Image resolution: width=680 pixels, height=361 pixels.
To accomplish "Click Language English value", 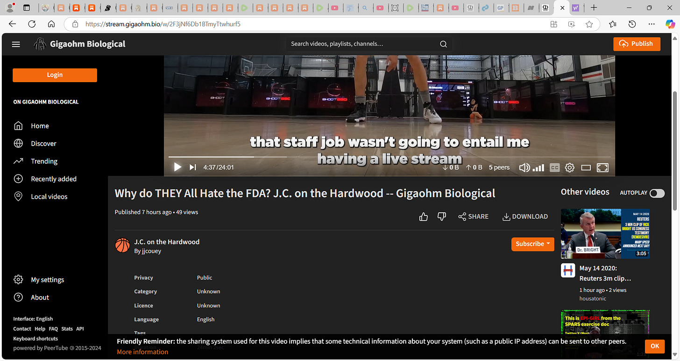I will coord(205,319).
